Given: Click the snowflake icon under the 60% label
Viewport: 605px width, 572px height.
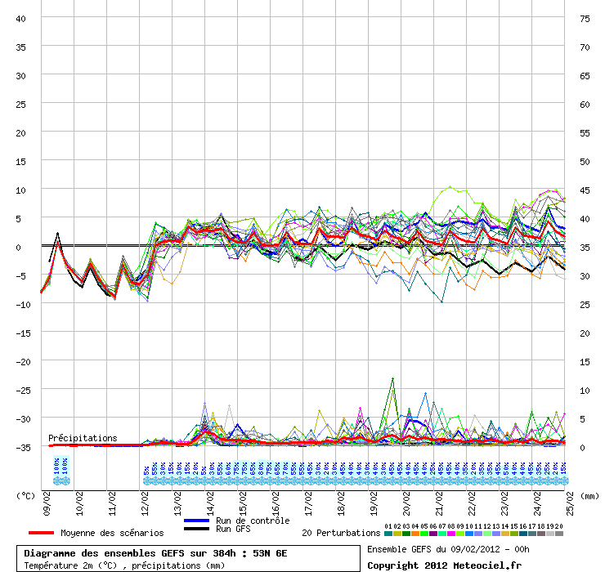Looking at the screenshot, I should point(228,481).
